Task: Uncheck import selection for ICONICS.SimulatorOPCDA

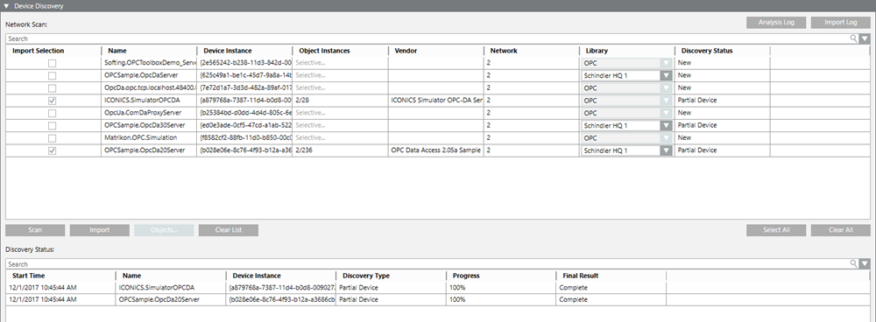Action: tap(52, 101)
